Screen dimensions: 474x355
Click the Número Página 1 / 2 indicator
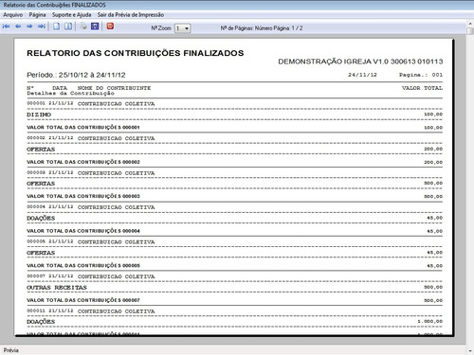click(279, 28)
